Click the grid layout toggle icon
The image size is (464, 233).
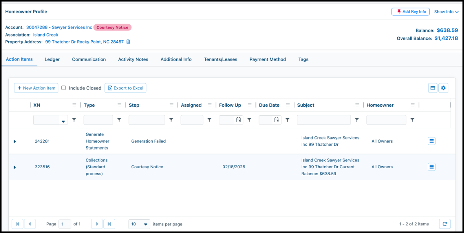433,88
